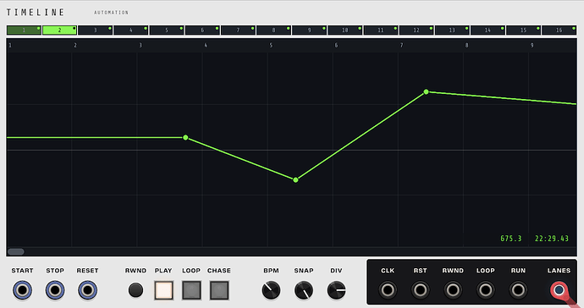584x308 pixels.
Task: Select lane tab 7
Action: click(238, 30)
